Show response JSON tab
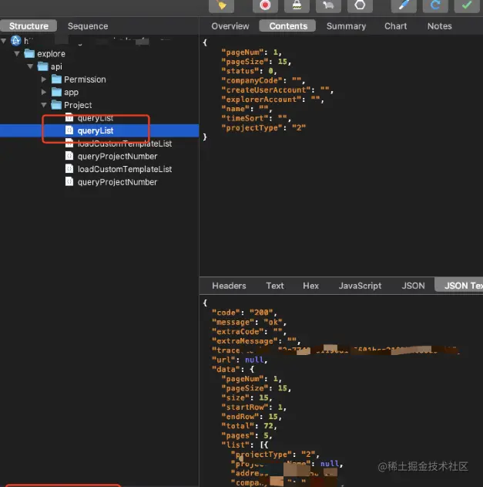 413,286
